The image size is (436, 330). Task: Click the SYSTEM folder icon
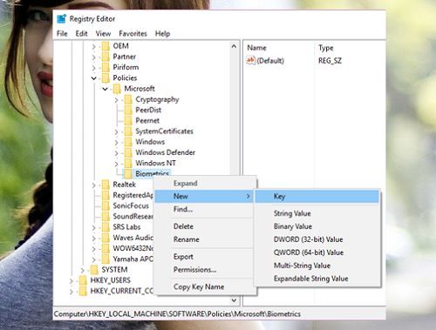point(94,270)
